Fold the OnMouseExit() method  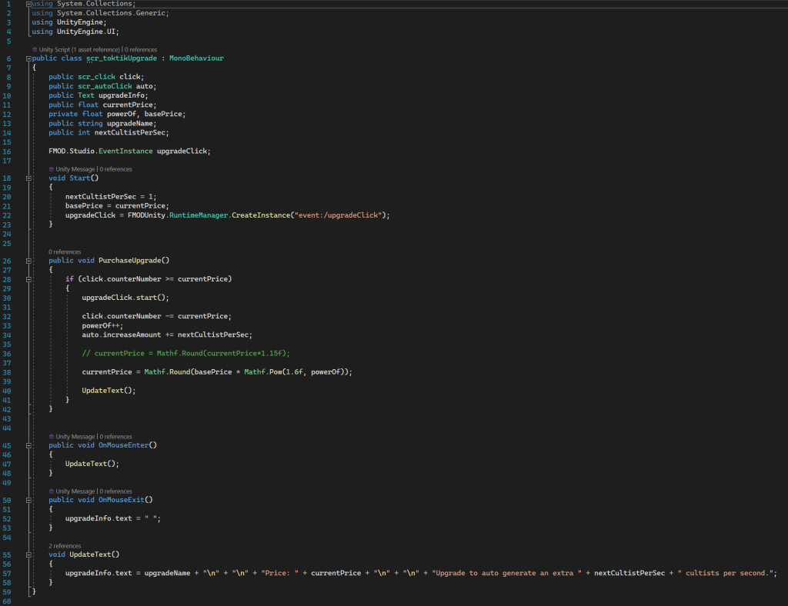click(x=28, y=500)
